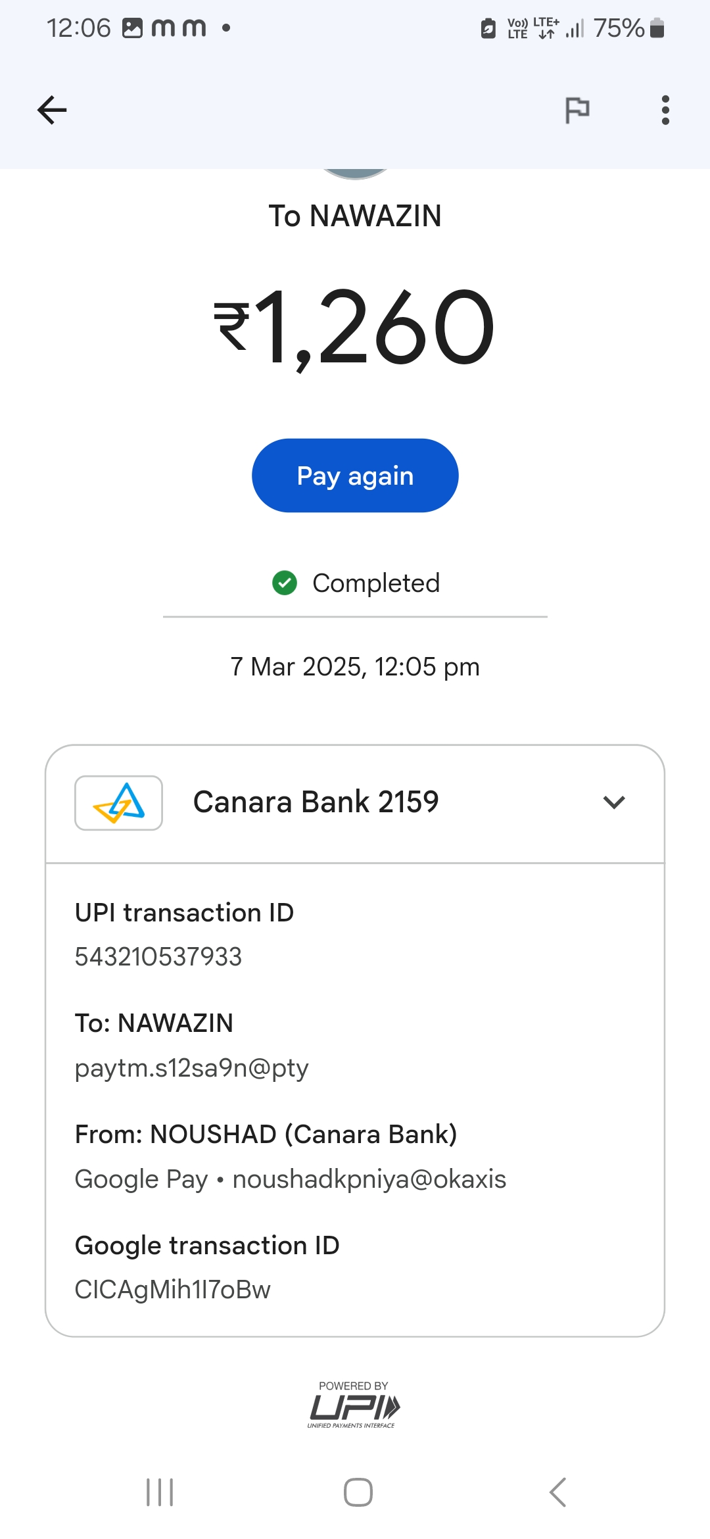Tap the Canara Bank 2159 account header
This screenshot has height=1539, width=710.
point(316,802)
